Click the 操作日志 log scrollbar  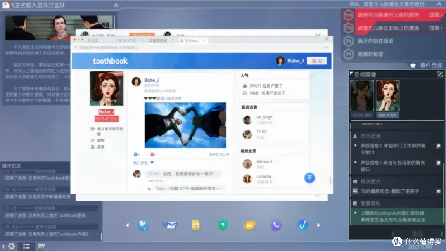[101, 236]
